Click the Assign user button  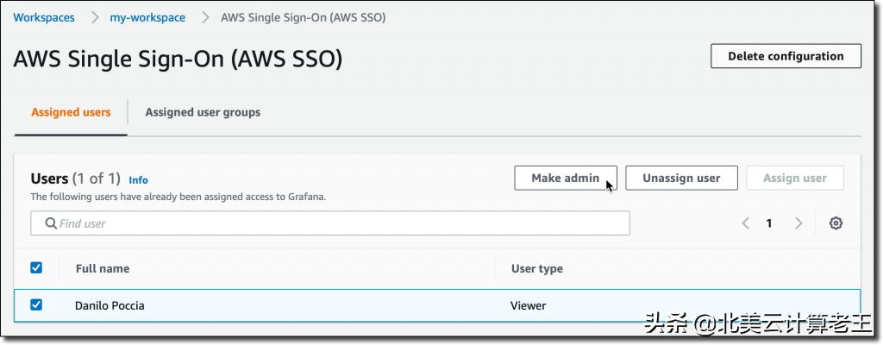pyautogui.click(x=794, y=178)
